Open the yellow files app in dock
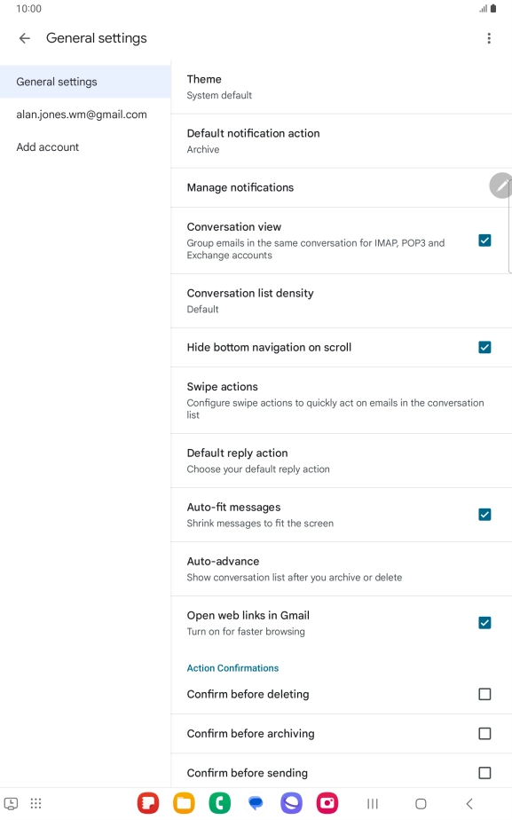Image resolution: width=512 pixels, height=820 pixels. click(184, 803)
